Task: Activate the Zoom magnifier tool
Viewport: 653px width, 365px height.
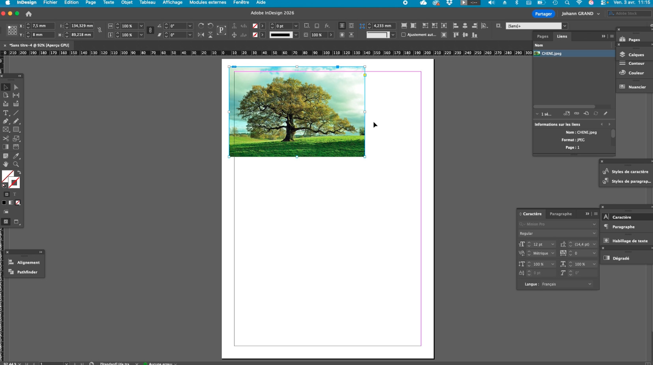Action: (16, 164)
